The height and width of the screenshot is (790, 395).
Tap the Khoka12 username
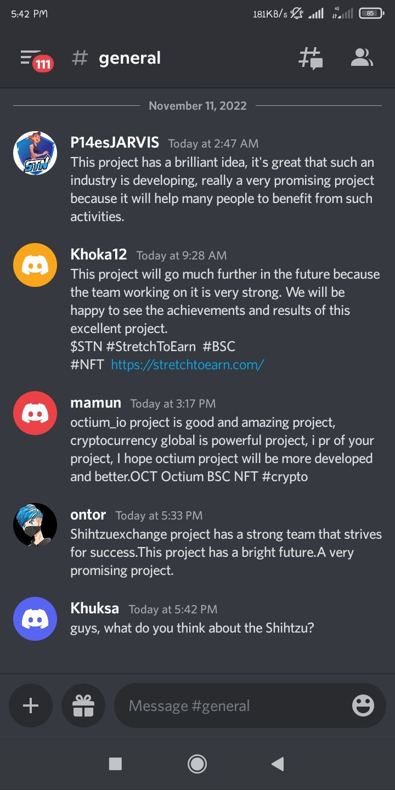[x=99, y=255]
